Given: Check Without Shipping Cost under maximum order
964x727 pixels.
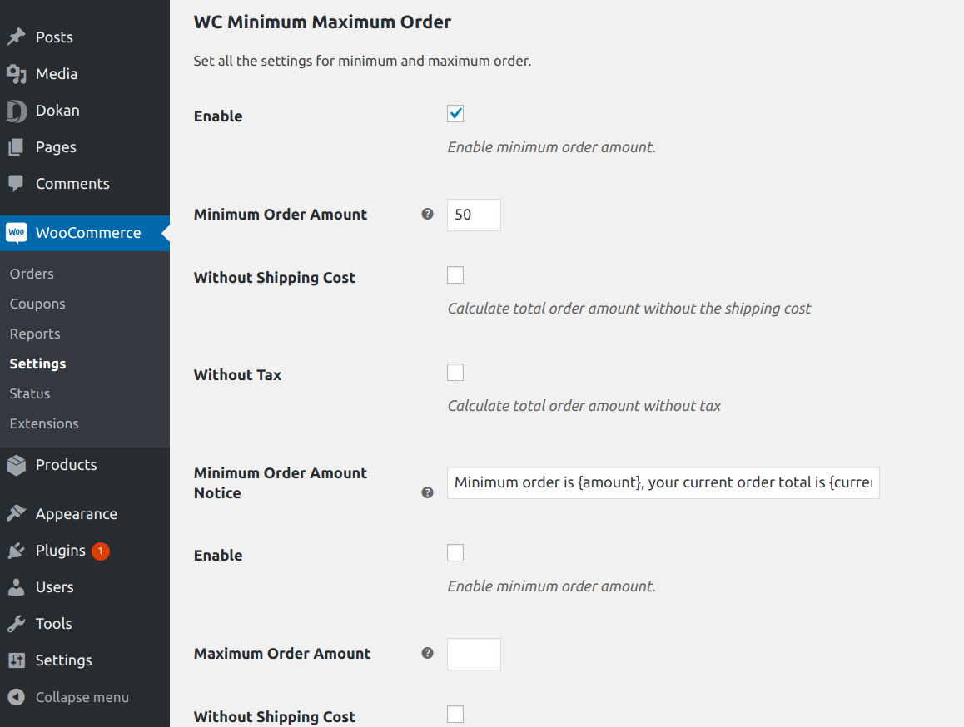Looking at the screenshot, I should coord(455,714).
